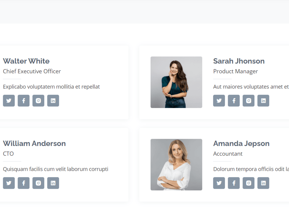Click Amanda Jepson's Twitter icon
Screen dimensions: 289x216
click(x=219, y=183)
